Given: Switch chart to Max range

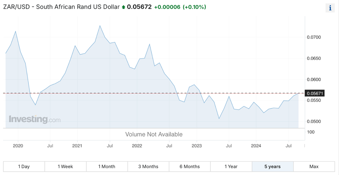Looking at the screenshot, I should pyautogui.click(x=314, y=167).
